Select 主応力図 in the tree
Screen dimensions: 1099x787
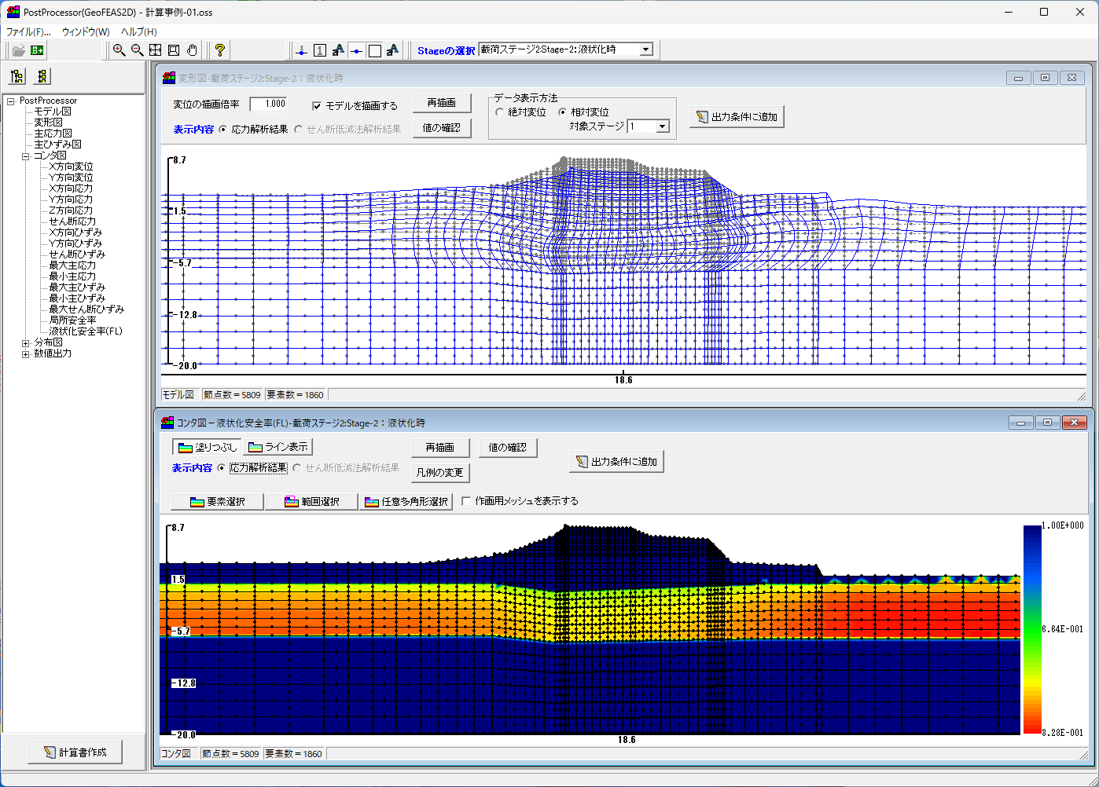point(53,134)
